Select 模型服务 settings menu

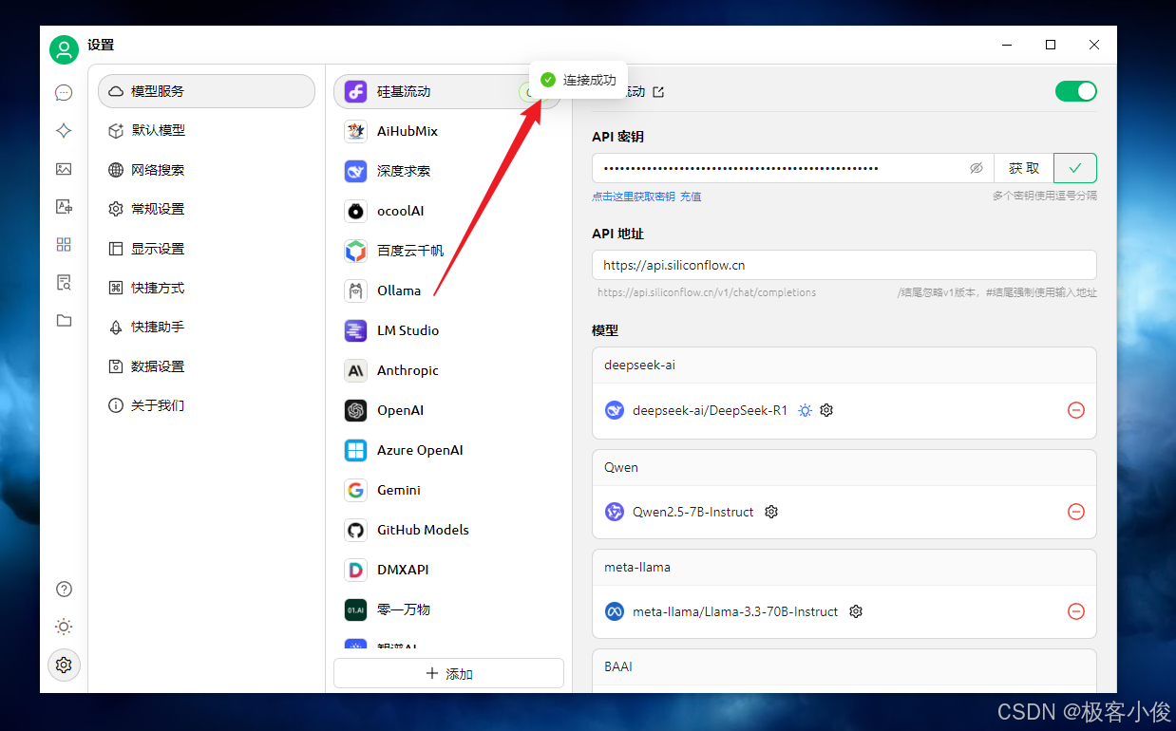[x=206, y=91]
